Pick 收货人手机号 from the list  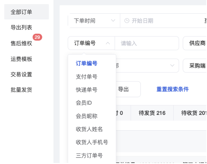[92, 142]
